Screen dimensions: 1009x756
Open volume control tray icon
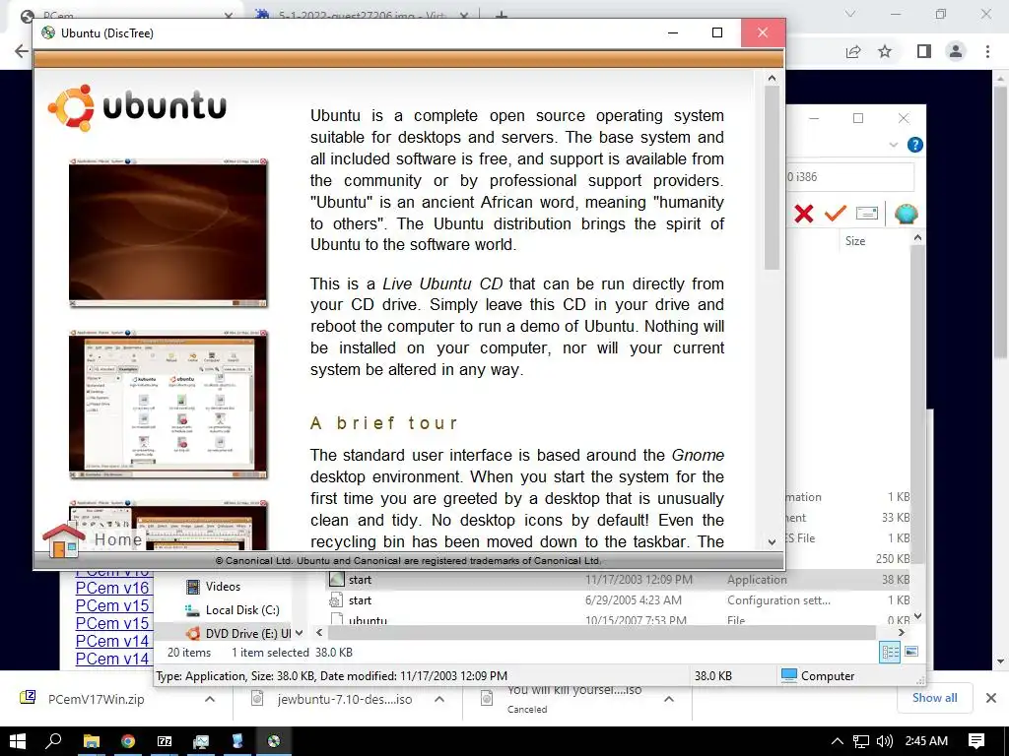click(x=885, y=741)
